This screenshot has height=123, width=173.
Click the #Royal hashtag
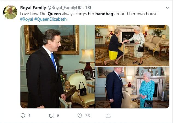click(27, 19)
